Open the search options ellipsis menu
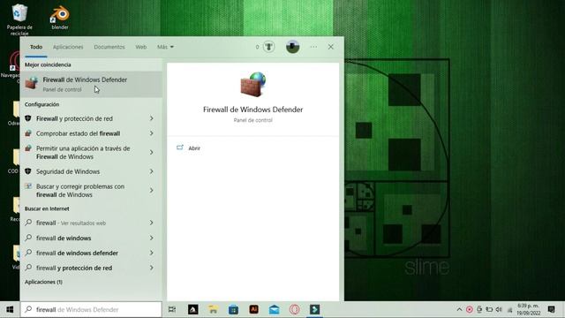This screenshot has height=318, width=565. click(x=313, y=47)
